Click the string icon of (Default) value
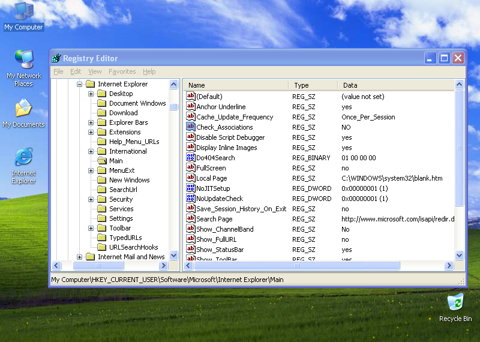Screen dimensions: 480x342 190,96
